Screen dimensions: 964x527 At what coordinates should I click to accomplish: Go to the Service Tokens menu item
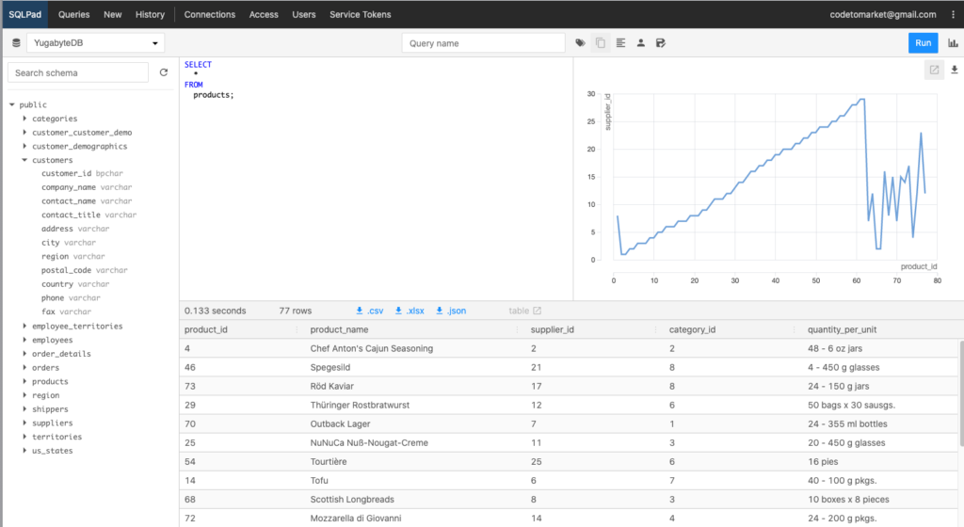pyautogui.click(x=360, y=14)
